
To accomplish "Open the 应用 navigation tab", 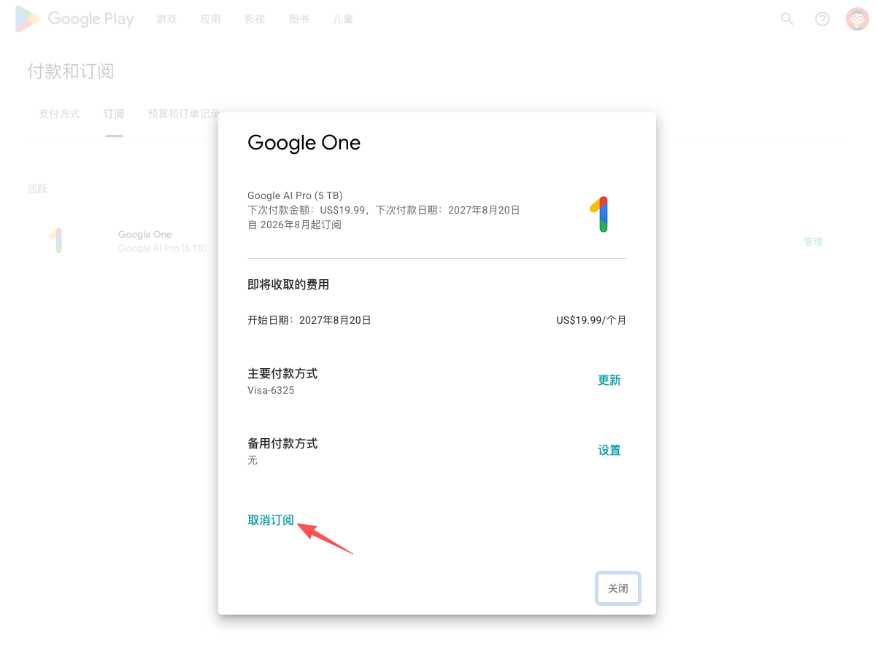I will coord(210,19).
